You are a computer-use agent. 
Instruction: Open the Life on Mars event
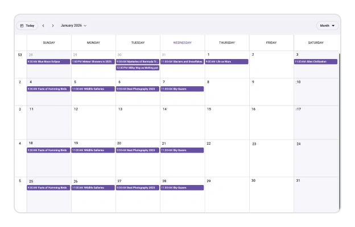pos(226,61)
